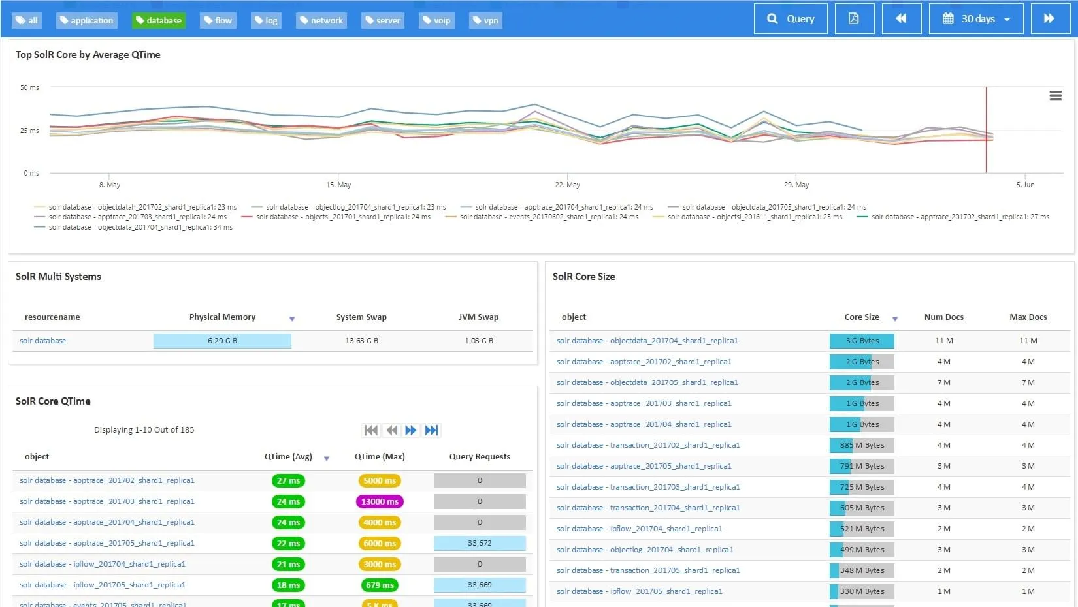This screenshot has height=607, width=1078.
Task: Go to next page of QTime table
Action: pyautogui.click(x=410, y=430)
